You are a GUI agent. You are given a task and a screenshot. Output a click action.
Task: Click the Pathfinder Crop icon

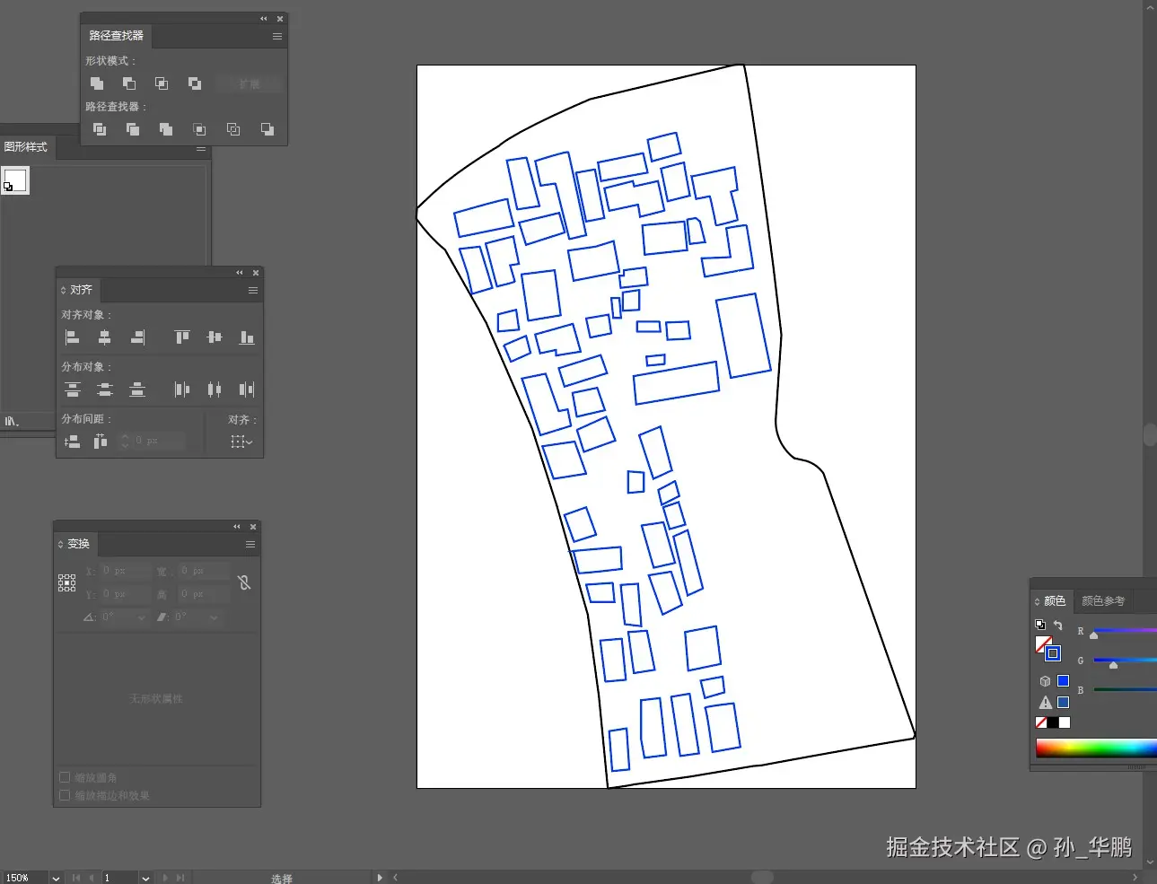pos(199,129)
